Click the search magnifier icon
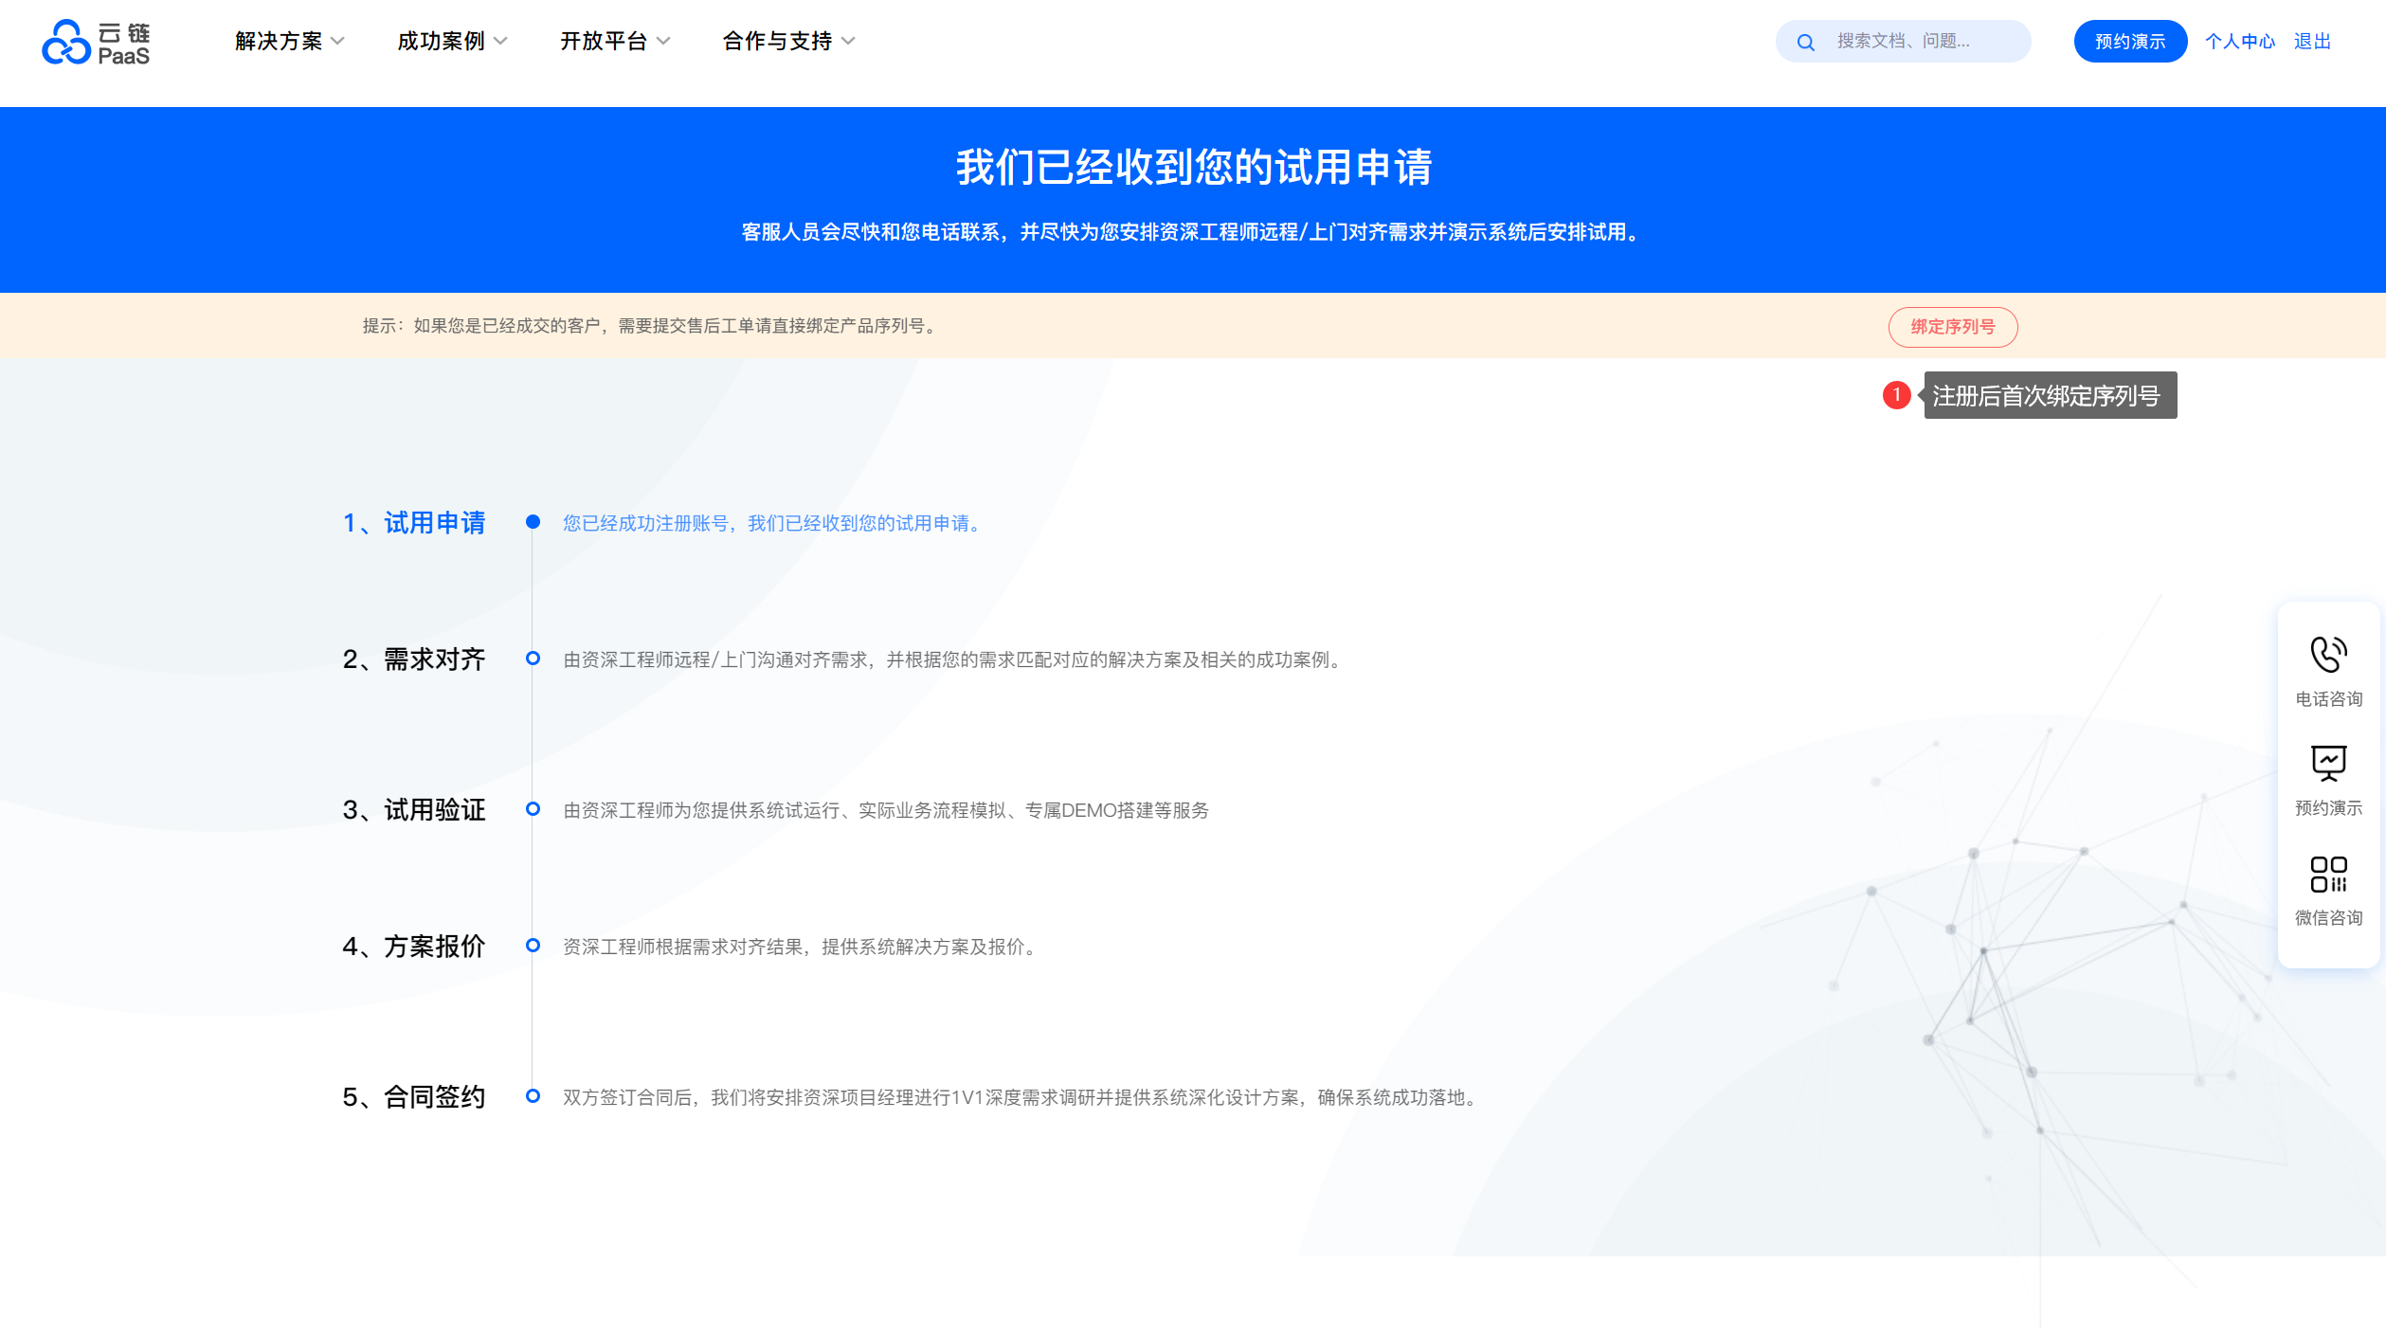 tap(1805, 43)
